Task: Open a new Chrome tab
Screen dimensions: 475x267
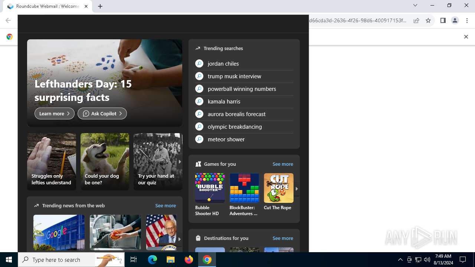Action: click(x=100, y=6)
